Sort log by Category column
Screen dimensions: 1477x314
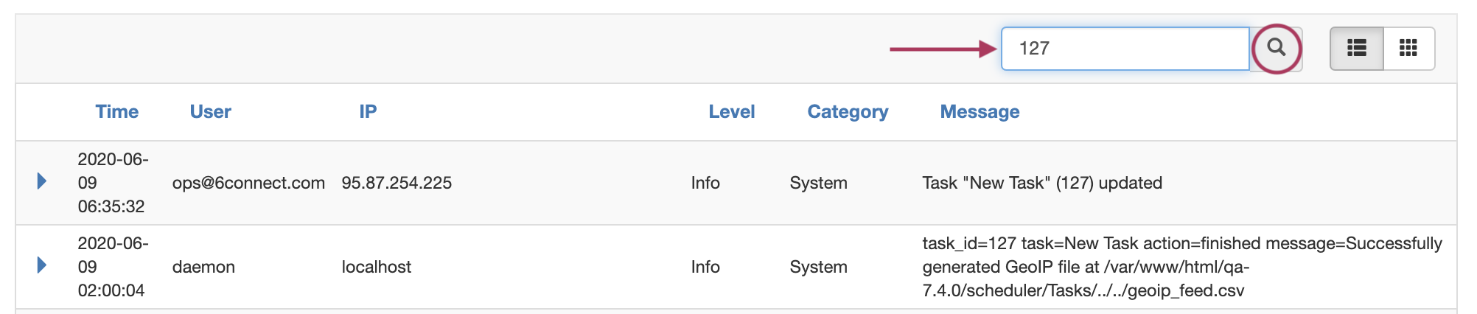pyautogui.click(x=848, y=112)
